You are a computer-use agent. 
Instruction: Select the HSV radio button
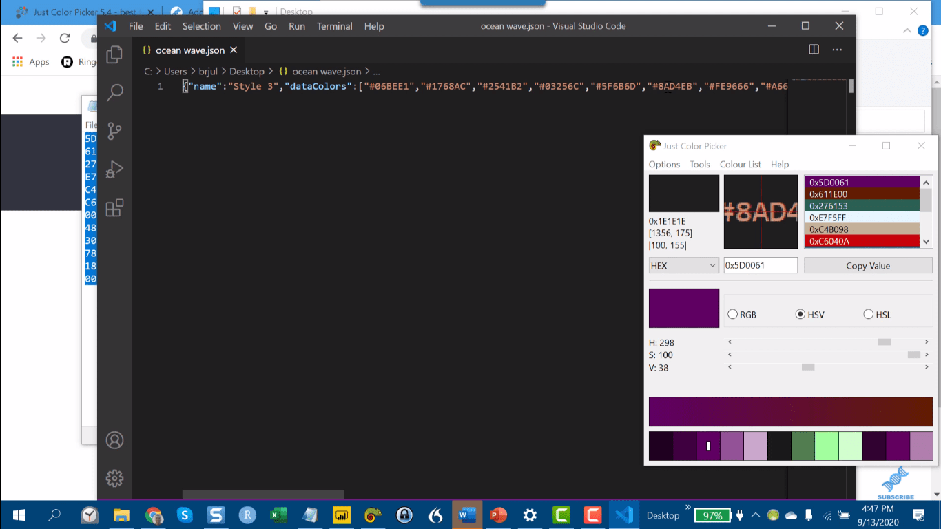[x=800, y=315]
